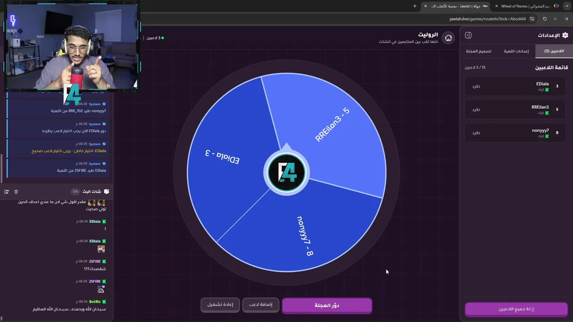Screen dimensions: 573x322
Task: Click the BotRix username in chat
Action: pyautogui.click(x=95, y=302)
